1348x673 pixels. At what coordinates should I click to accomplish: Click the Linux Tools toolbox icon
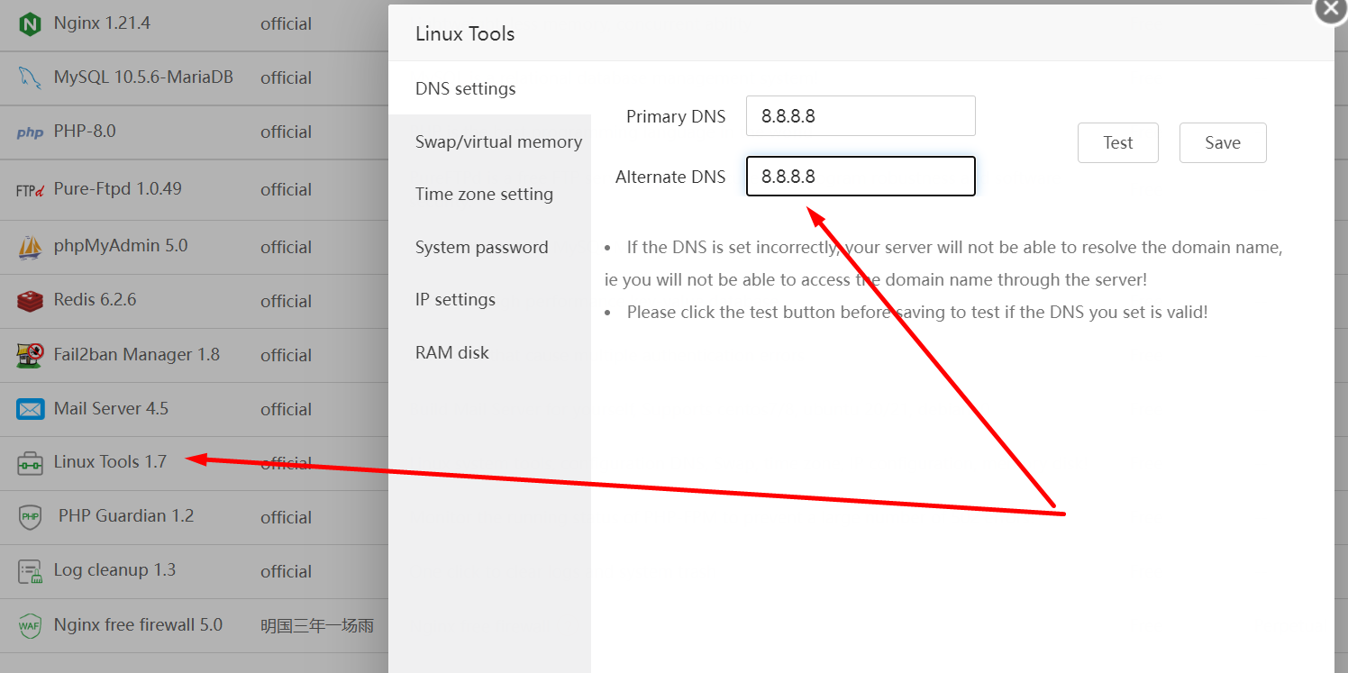(x=30, y=464)
